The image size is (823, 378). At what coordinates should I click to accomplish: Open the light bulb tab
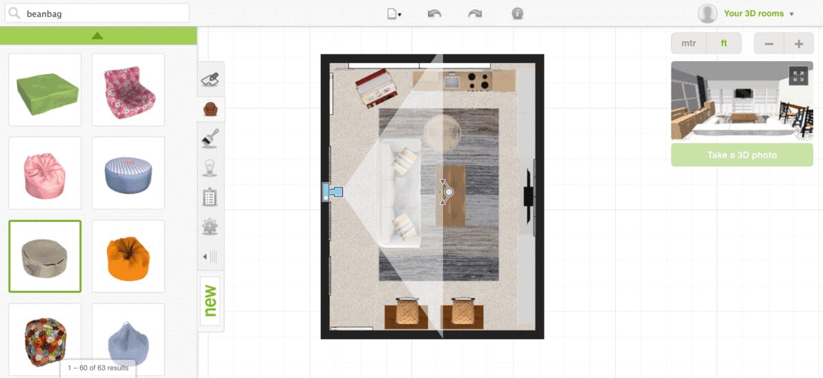point(211,168)
